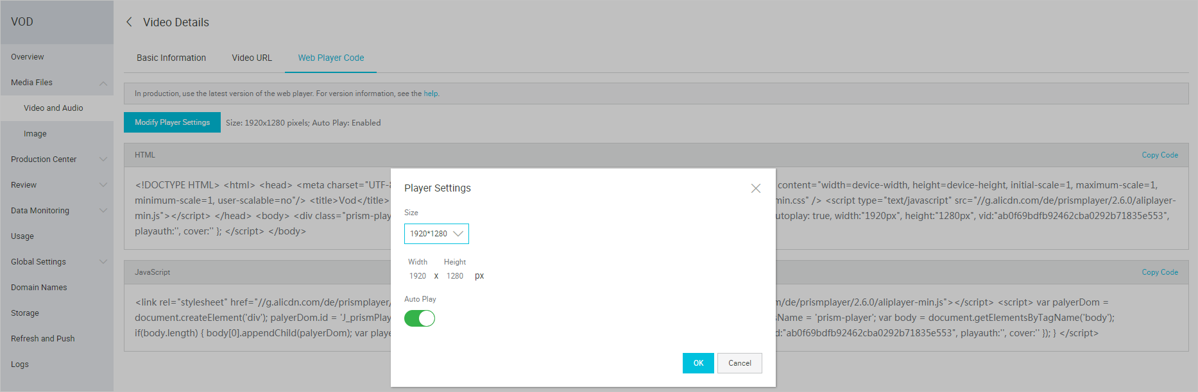Click the VOD title in the sidebar
Viewport: 1198px width, 392px height.
click(x=22, y=22)
